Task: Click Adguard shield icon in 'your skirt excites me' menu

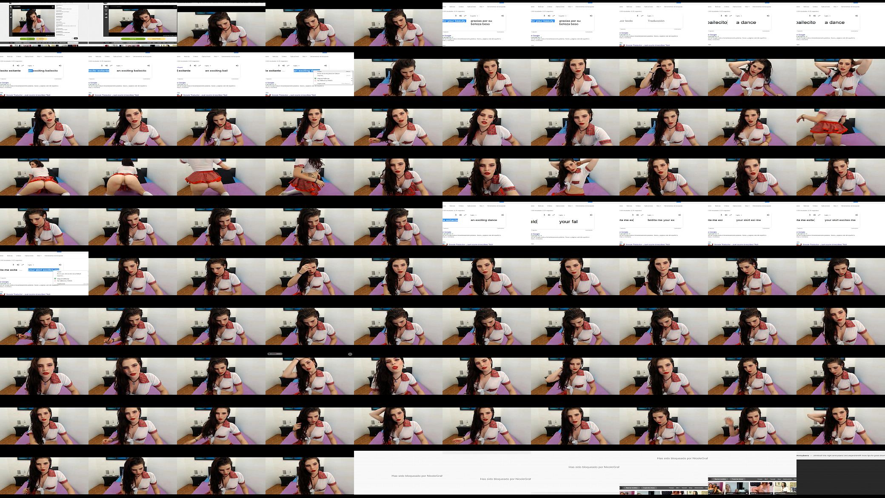Action: click(x=56, y=279)
